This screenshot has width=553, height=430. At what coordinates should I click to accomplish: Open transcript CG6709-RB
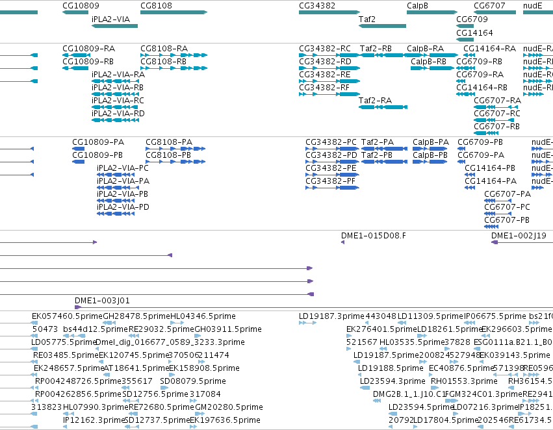tap(480, 61)
